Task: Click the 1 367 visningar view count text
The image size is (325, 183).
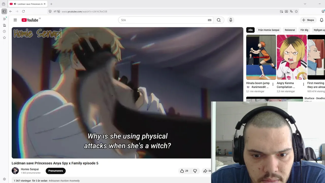Action: tap(22, 181)
